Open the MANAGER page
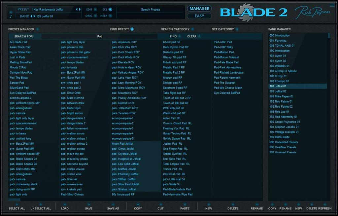This screenshot has height=216, width=338. [x=199, y=9]
